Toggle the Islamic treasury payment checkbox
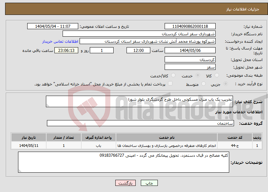This screenshot has height=192, width=268. tap(170, 83)
